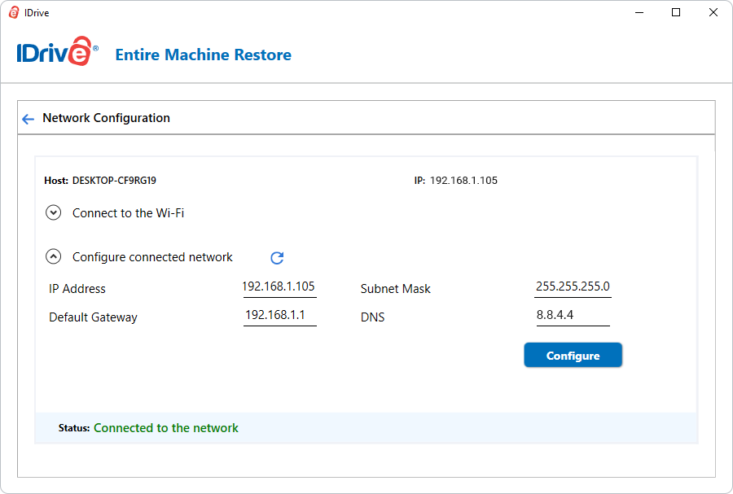The height and width of the screenshot is (494, 733).
Task: Click the DNS label
Action: click(x=372, y=317)
